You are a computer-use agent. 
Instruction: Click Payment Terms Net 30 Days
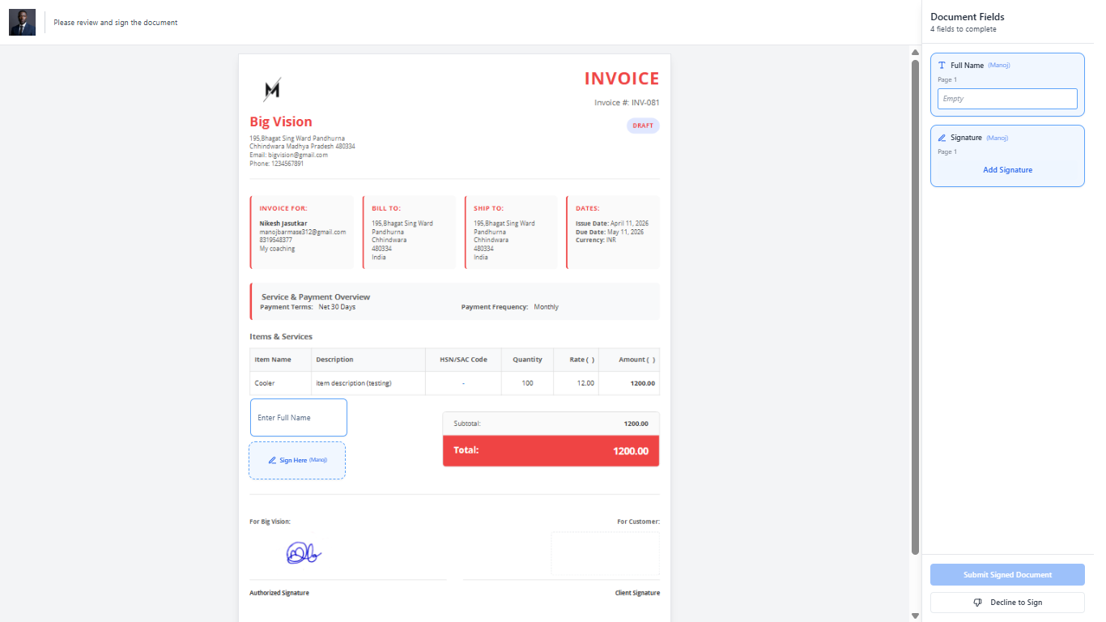[308, 307]
